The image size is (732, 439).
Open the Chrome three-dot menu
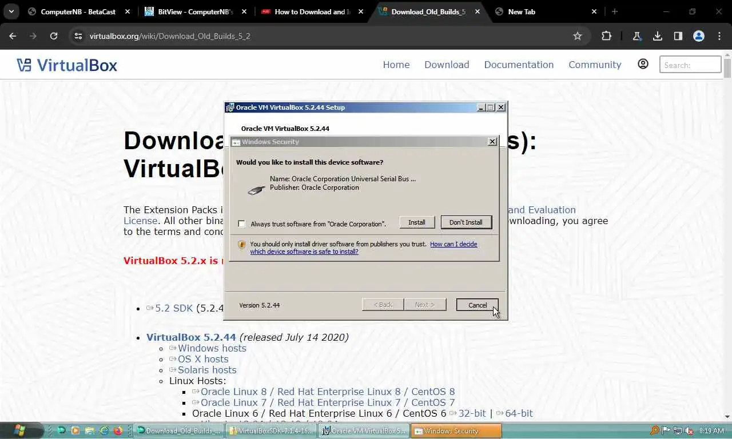tap(719, 36)
